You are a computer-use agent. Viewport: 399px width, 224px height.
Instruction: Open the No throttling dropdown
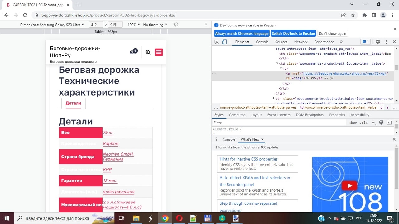[x=155, y=25]
